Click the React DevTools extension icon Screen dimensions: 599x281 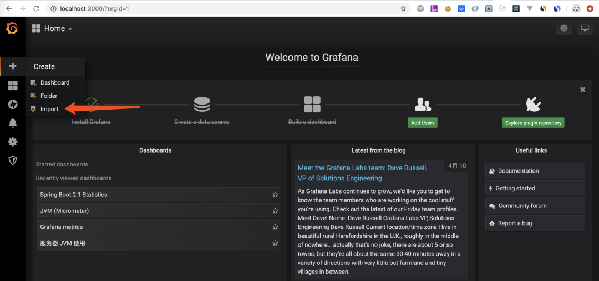pos(516,8)
